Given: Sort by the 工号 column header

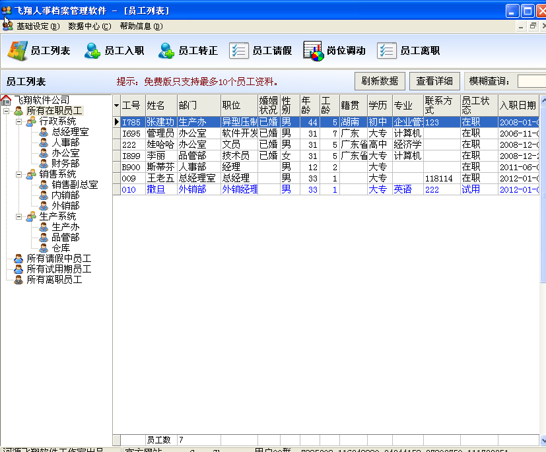Looking at the screenshot, I should point(133,106).
